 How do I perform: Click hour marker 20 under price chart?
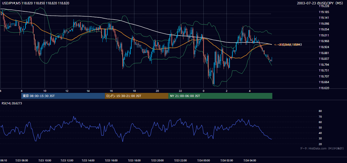[157, 91]
